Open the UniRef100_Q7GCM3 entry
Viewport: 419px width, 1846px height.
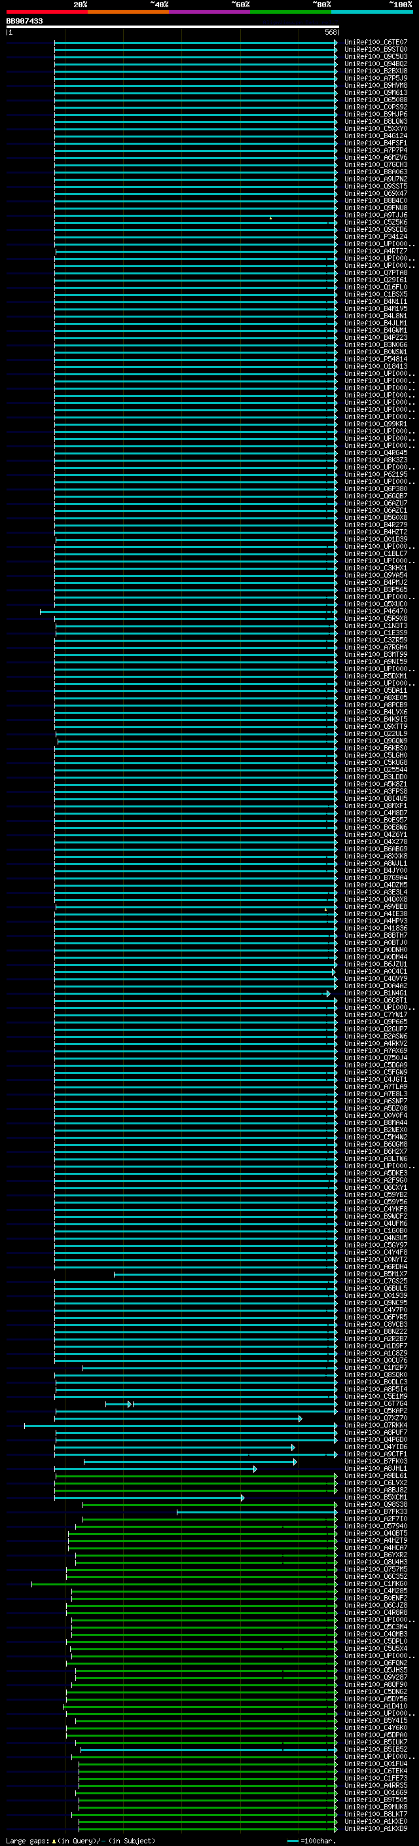pos(375,165)
